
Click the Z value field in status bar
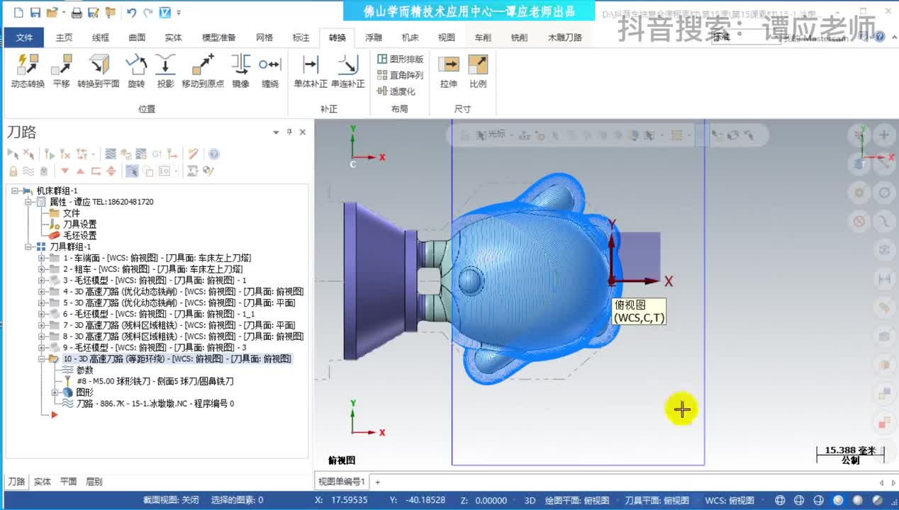[492, 500]
